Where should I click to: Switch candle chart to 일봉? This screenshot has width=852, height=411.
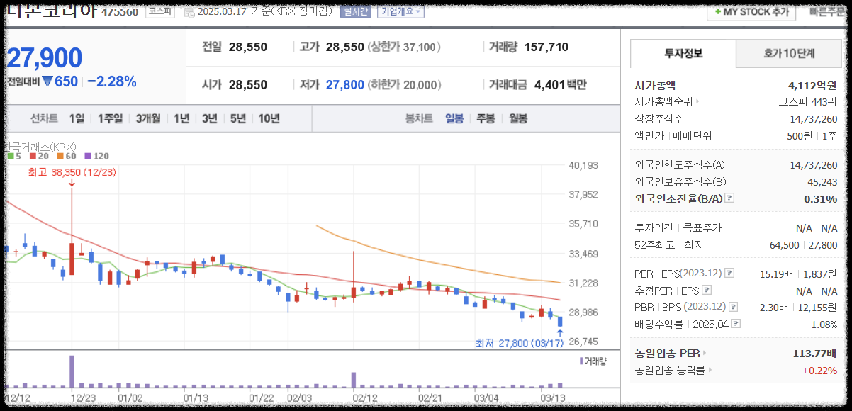pos(454,118)
